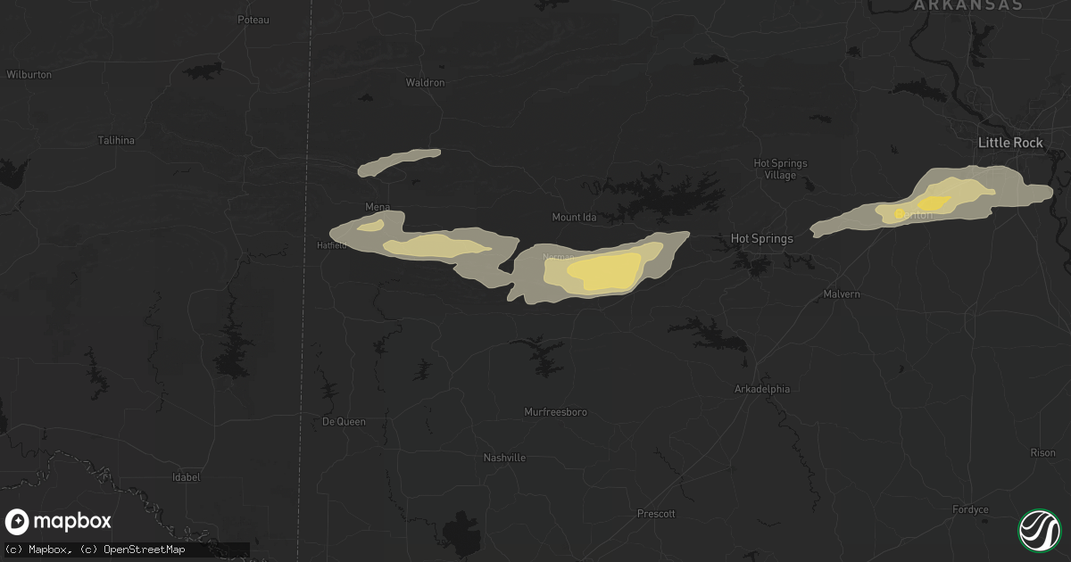Click the Mena town label
This screenshot has height=562, width=1071.
point(378,207)
